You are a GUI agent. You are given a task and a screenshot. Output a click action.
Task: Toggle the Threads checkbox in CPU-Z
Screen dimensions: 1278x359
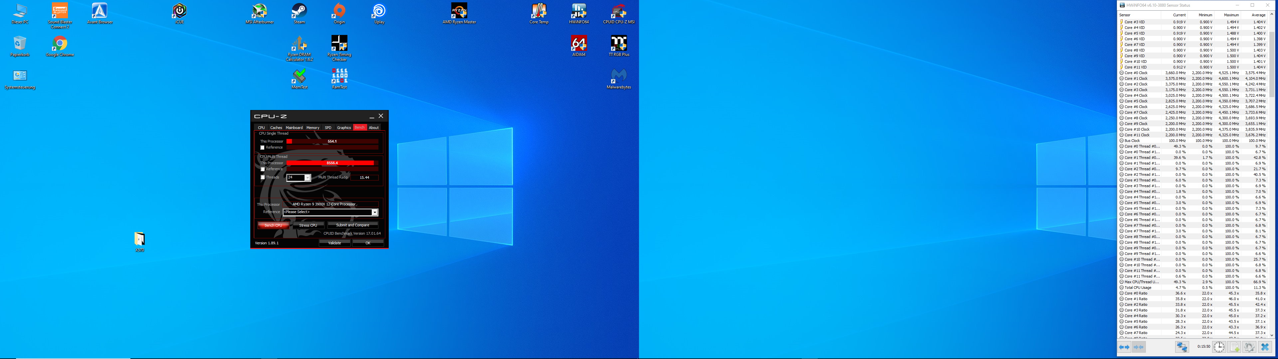pyautogui.click(x=263, y=178)
